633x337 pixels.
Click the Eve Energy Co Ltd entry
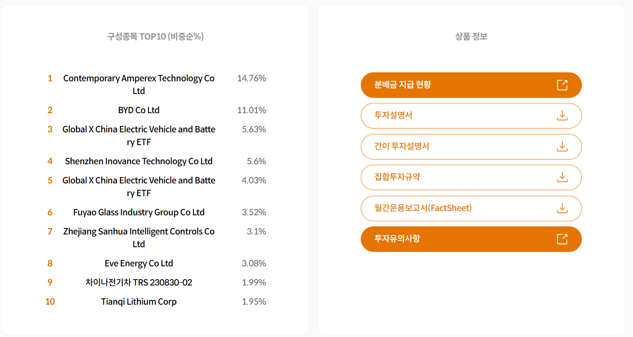pyautogui.click(x=139, y=263)
